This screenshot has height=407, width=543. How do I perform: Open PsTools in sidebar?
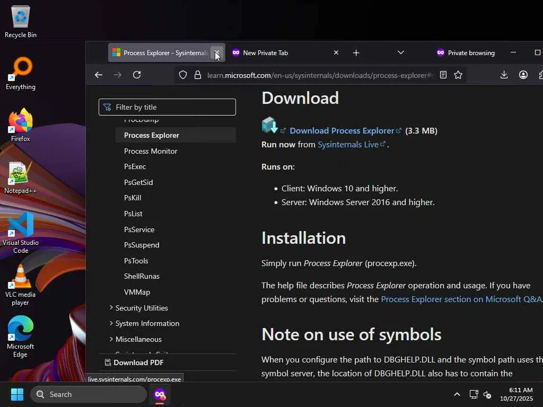pyautogui.click(x=136, y=261)
